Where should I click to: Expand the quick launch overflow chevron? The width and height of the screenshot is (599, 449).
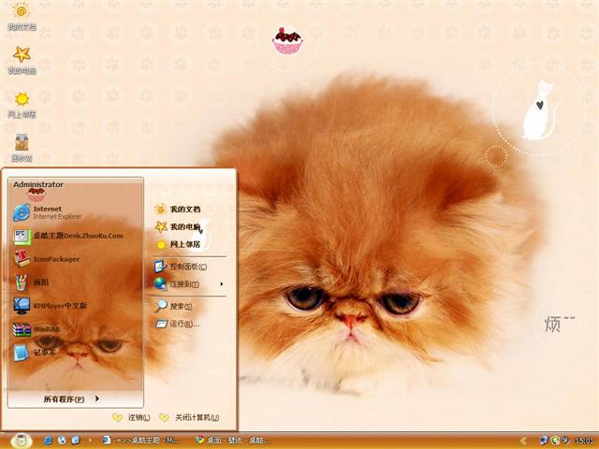(90, 441)
